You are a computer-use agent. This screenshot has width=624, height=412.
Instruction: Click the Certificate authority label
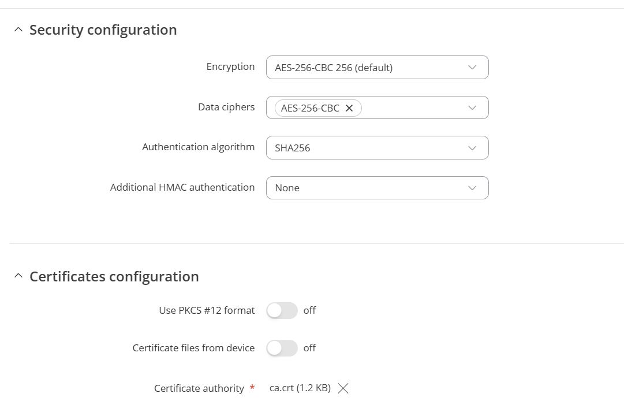(x=199, y=388)
